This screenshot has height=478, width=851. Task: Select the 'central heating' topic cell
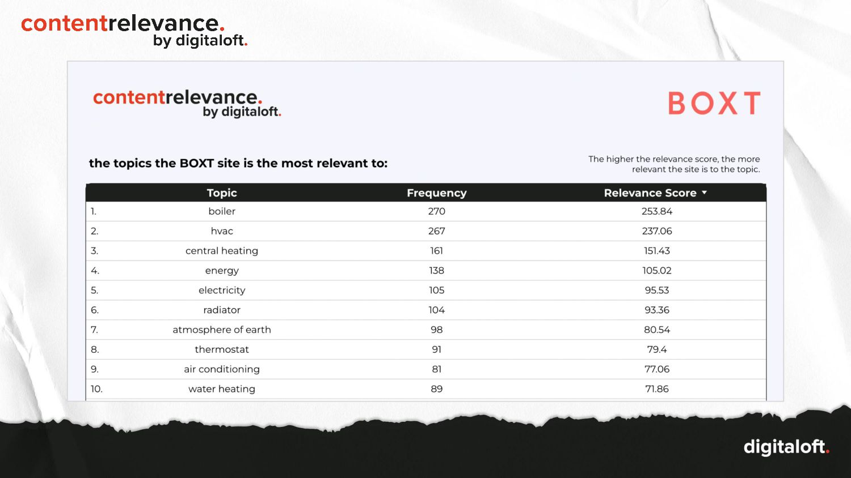click(222, 251)
